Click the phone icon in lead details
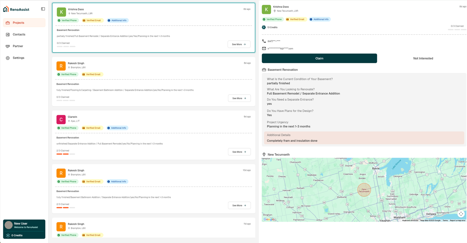The width and height of the screenshot is (467, 243). pyautogui.click(x=264, y=41)
